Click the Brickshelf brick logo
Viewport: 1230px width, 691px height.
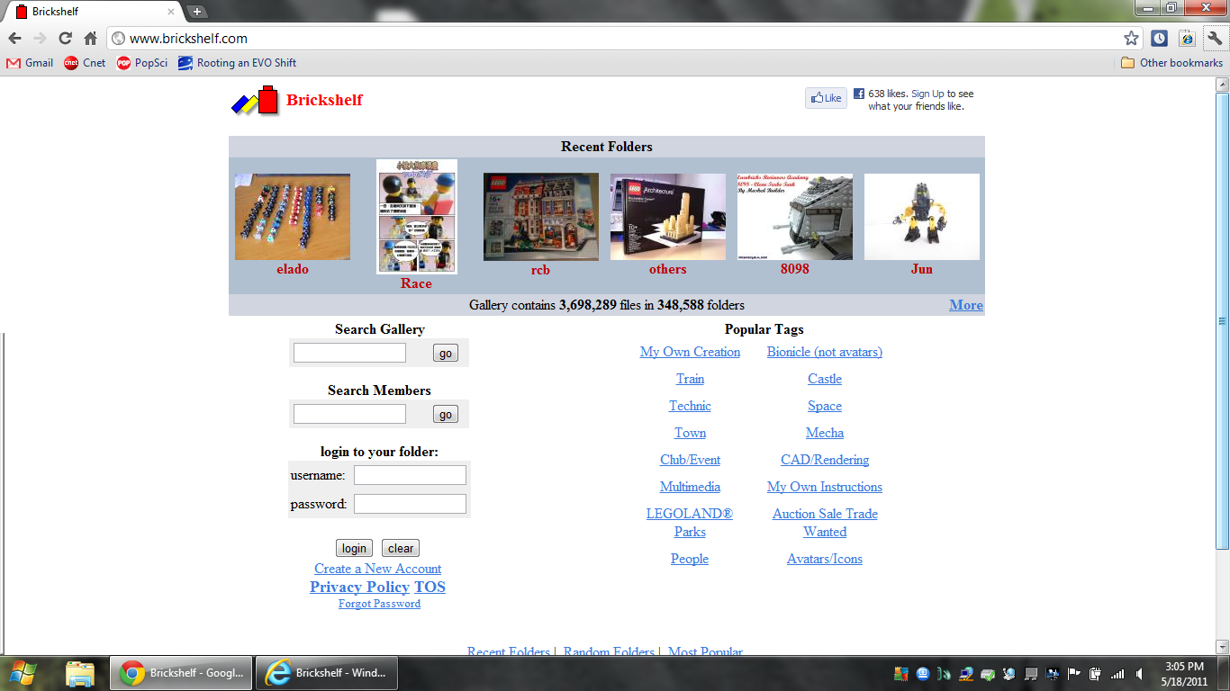click(x=256, y=100)
